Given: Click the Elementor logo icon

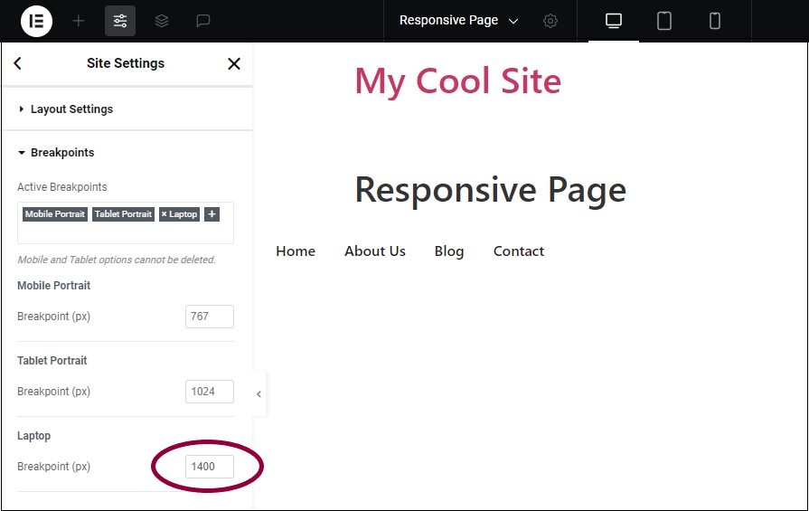Looking at the screenshot, I should (x=36, y=21).
